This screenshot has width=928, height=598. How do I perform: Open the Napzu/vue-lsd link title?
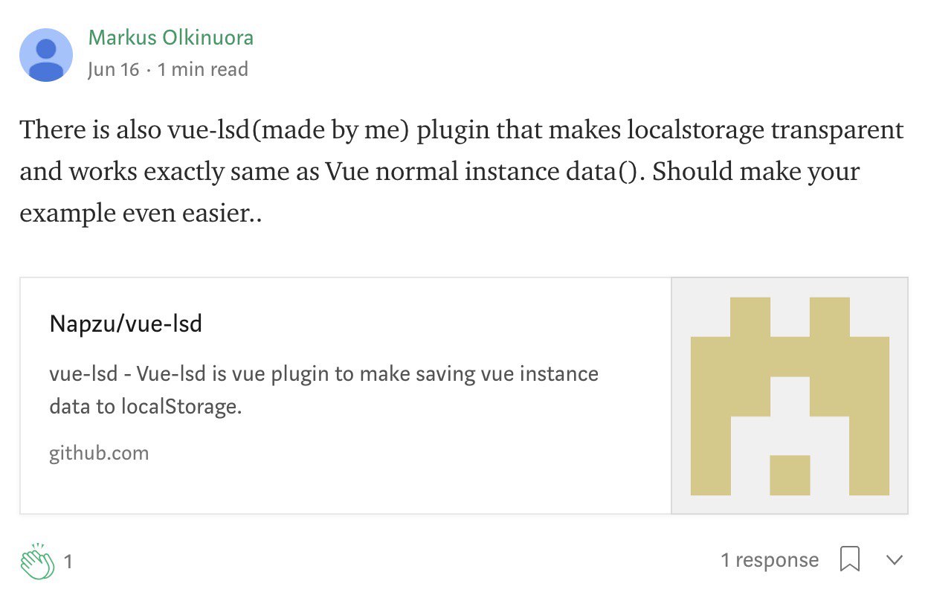pos(126,324)
